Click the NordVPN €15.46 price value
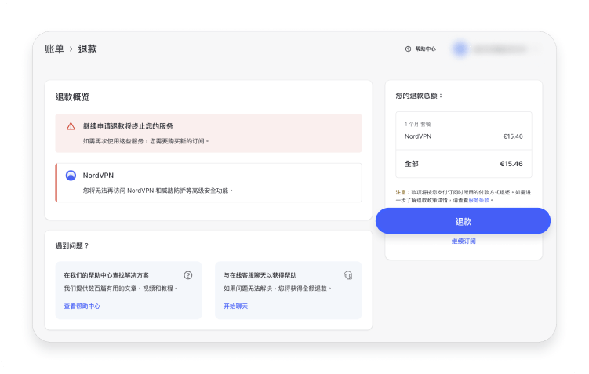The height and width of the screenshot is (374, 589). click(x=513, y=136)
